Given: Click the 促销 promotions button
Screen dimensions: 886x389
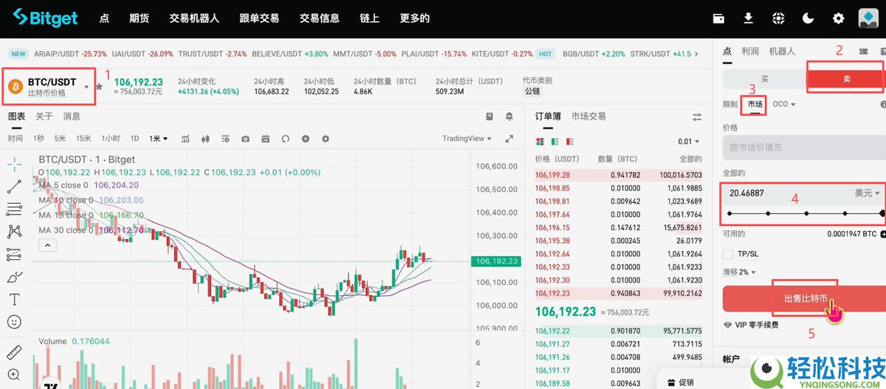Looking at the screenshot, I should point(679,382).
